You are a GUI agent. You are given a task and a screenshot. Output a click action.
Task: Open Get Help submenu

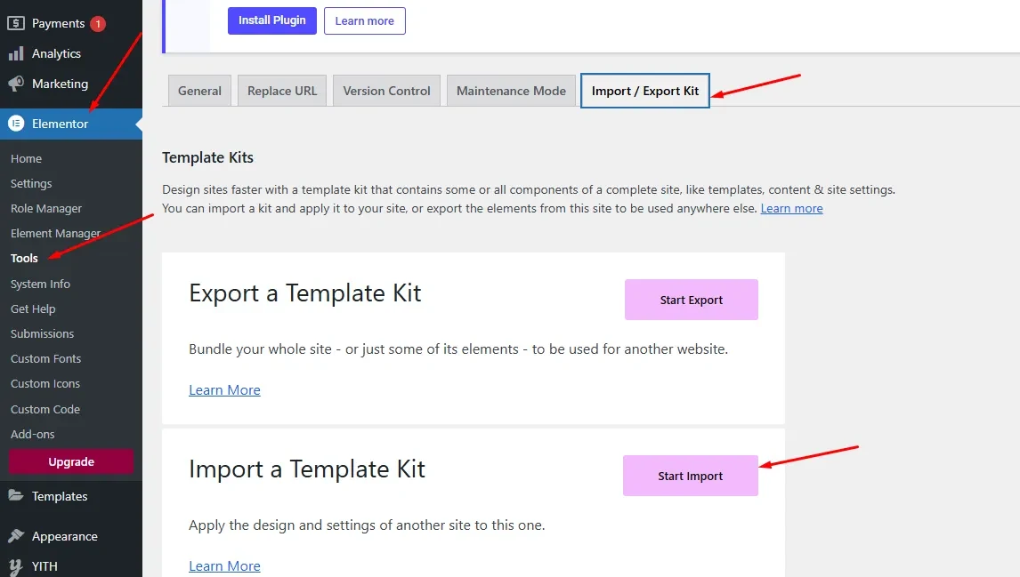click(33, 309)
